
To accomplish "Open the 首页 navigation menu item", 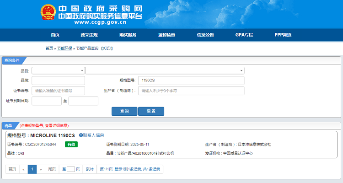I will click(x=55, y=35).
